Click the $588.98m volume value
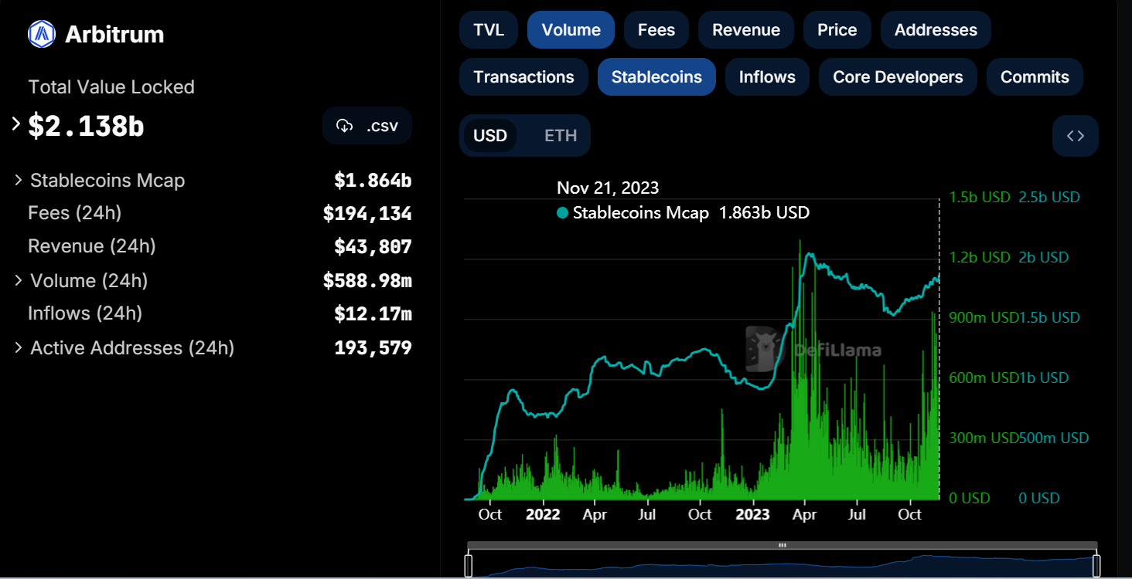 tap(367, 281)
